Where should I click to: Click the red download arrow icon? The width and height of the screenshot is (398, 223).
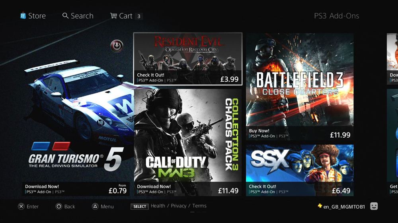[x=117, y=46]
